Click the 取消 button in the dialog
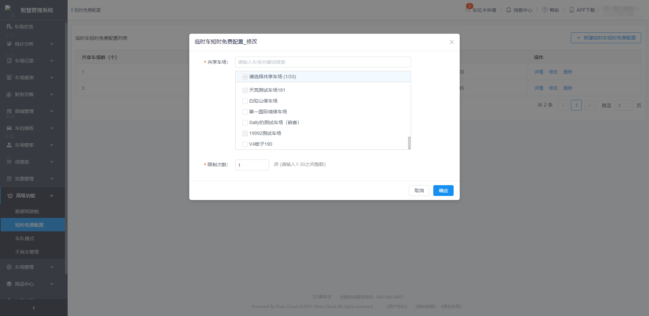The height and width of the screenshot is (316, 649). click(x=419, y=191)
